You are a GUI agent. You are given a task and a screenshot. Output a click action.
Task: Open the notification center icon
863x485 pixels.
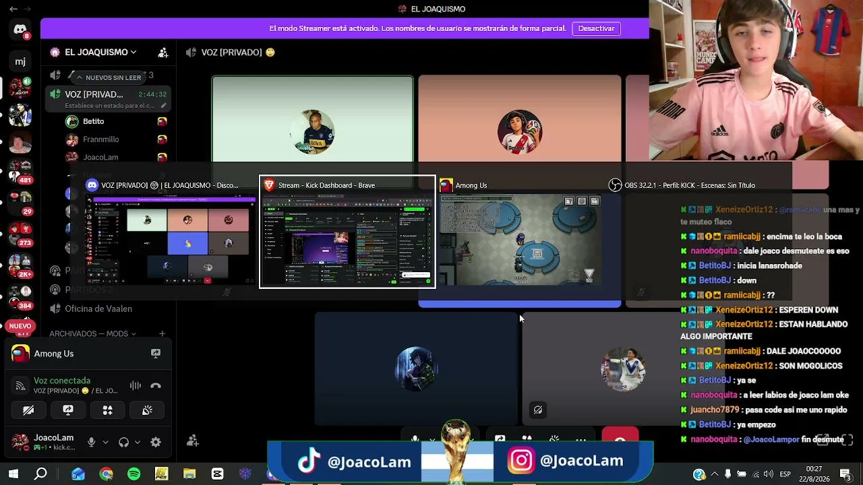(845, 474)
